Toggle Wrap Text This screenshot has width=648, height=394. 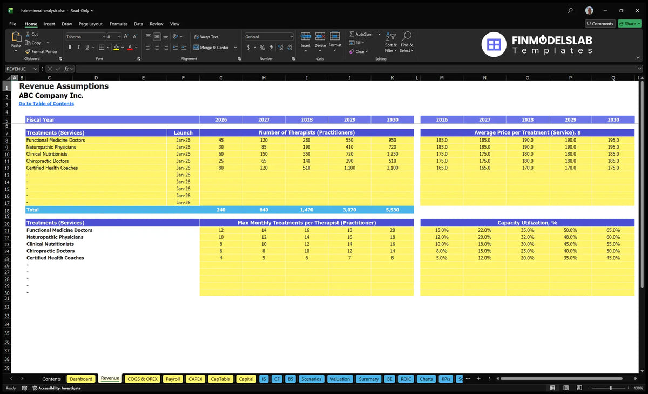pyautogui.click(x=206, y=37)
